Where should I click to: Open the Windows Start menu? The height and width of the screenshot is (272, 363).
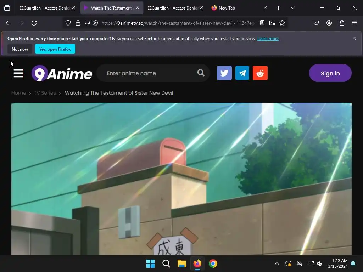point(150,263)
